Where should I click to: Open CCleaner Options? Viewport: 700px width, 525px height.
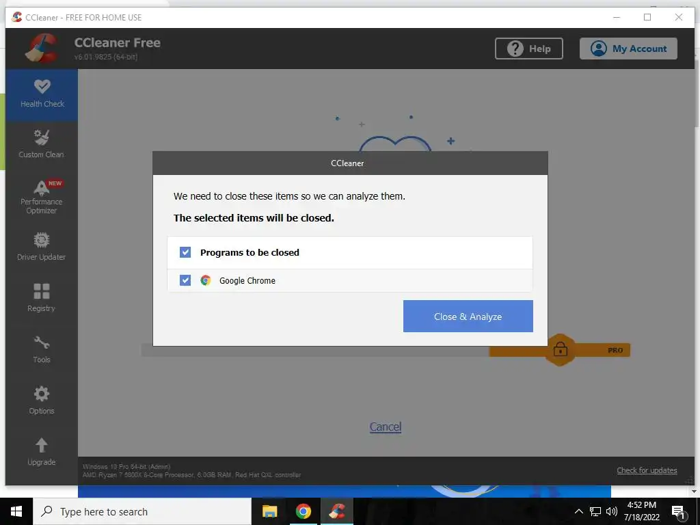[x=42, y=401]
